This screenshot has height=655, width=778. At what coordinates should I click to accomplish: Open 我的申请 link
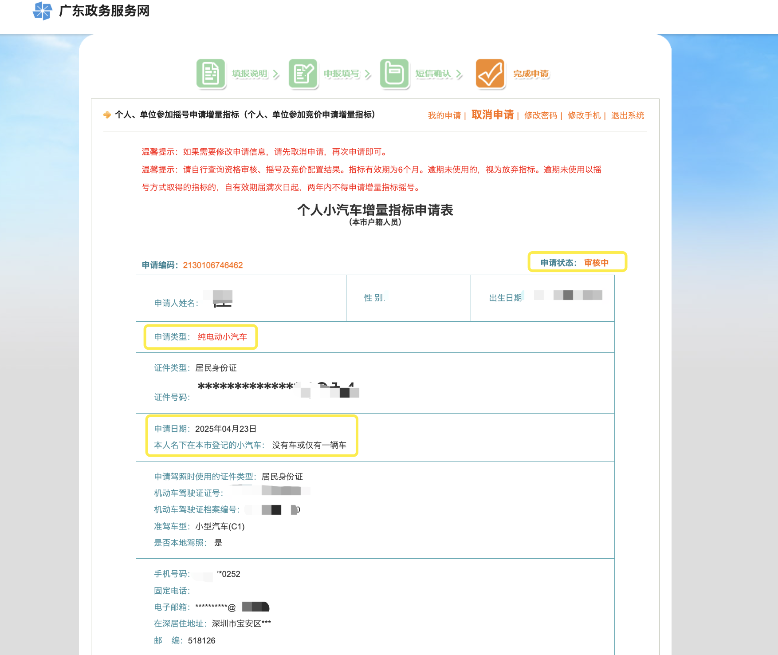[444, 115]
